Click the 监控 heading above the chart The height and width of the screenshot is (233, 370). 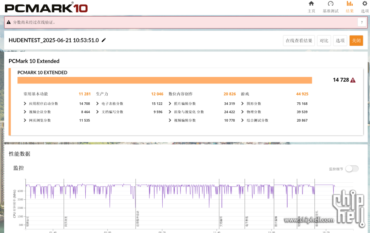tap(18, 168)
